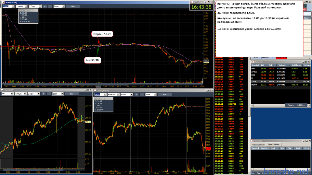Viewport: 312px width, 175px height.
Task: Click the Qty column header in Positions
Action: [289, 148]
